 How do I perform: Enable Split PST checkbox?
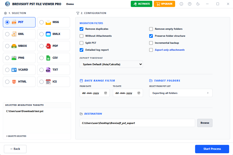click(x=81, y=43)
